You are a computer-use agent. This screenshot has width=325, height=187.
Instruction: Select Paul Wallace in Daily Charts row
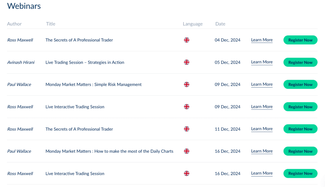tap(19, 151)
